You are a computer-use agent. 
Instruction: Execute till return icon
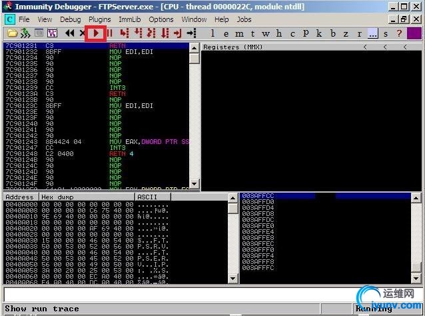coord(178,33)
